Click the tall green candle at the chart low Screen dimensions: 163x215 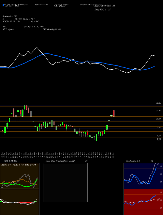(x=96, y=137)
